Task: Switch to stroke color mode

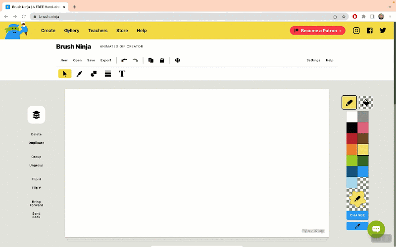Action: [349, 103]
